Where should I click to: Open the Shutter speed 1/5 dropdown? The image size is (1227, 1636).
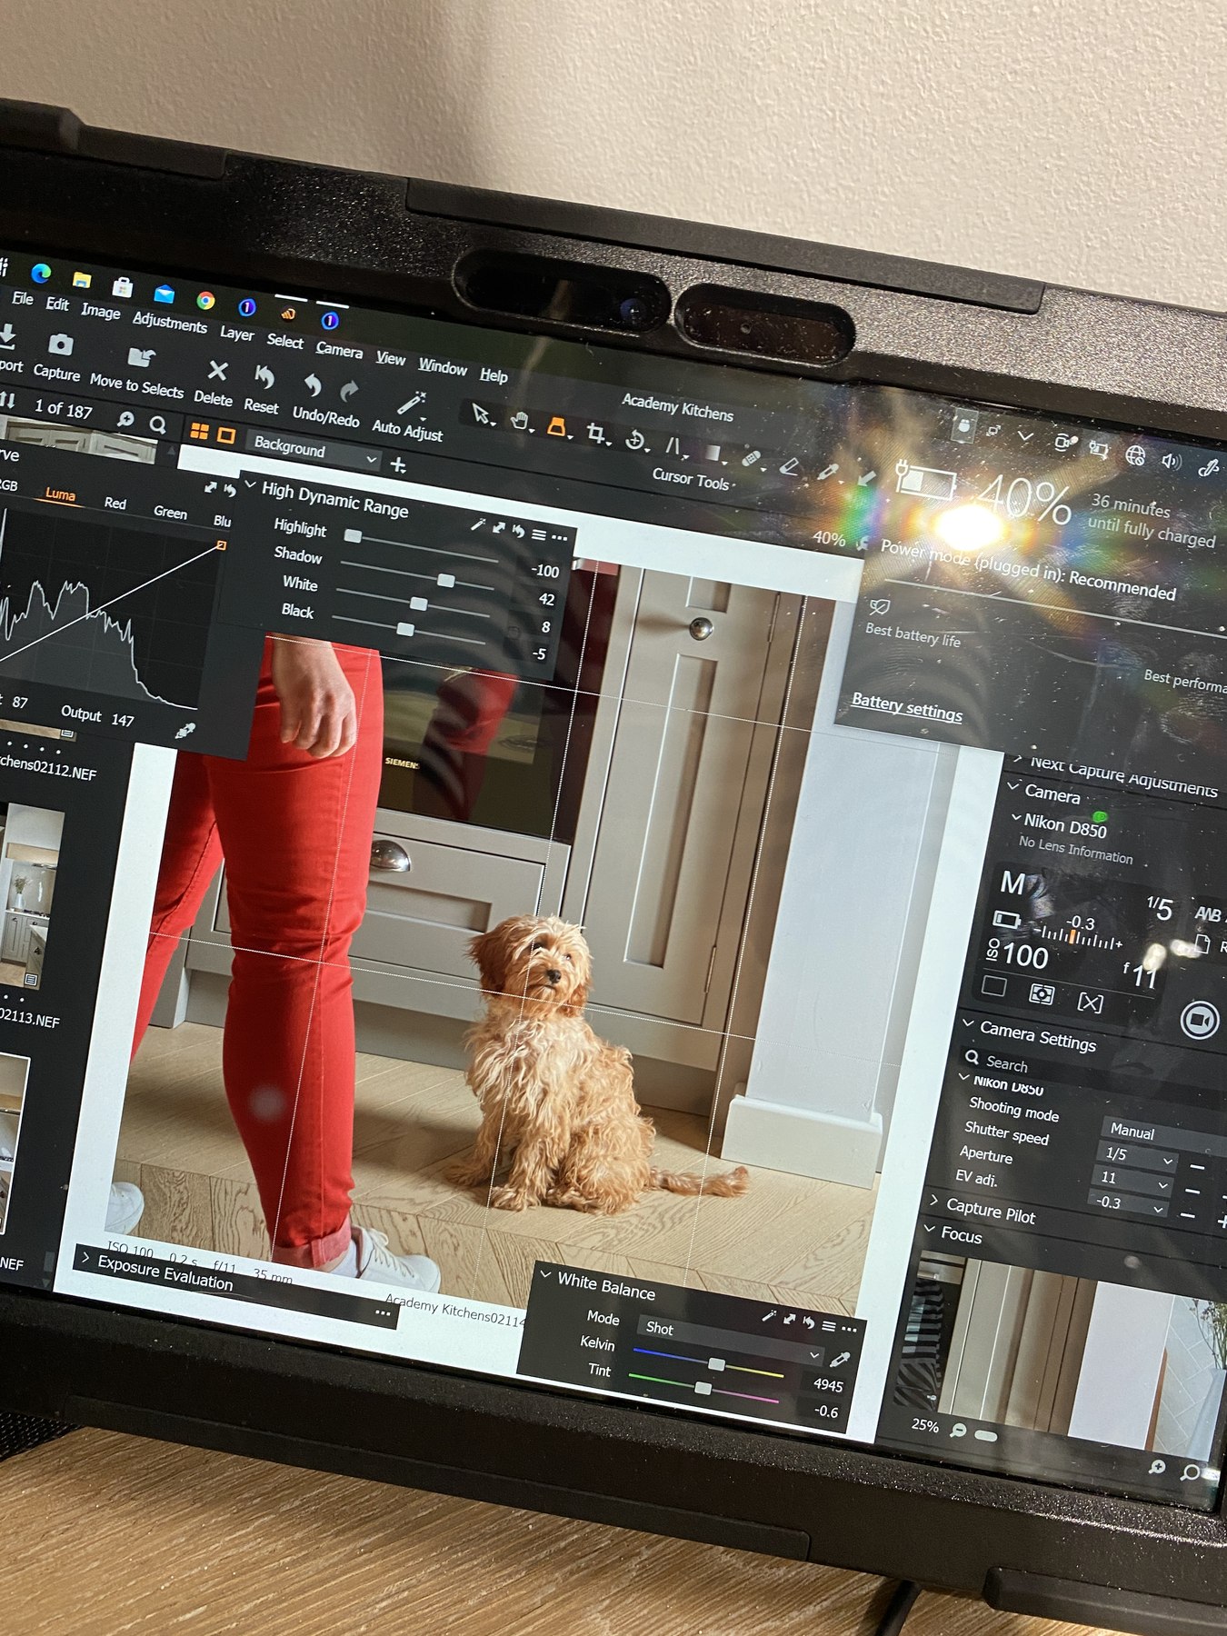point(1137,1157)
